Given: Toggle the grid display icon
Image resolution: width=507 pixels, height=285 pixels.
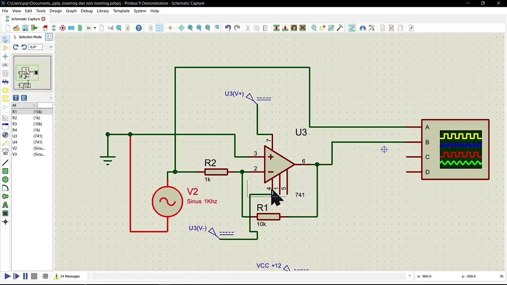Looking at the screenshot, I should (159, 28).
